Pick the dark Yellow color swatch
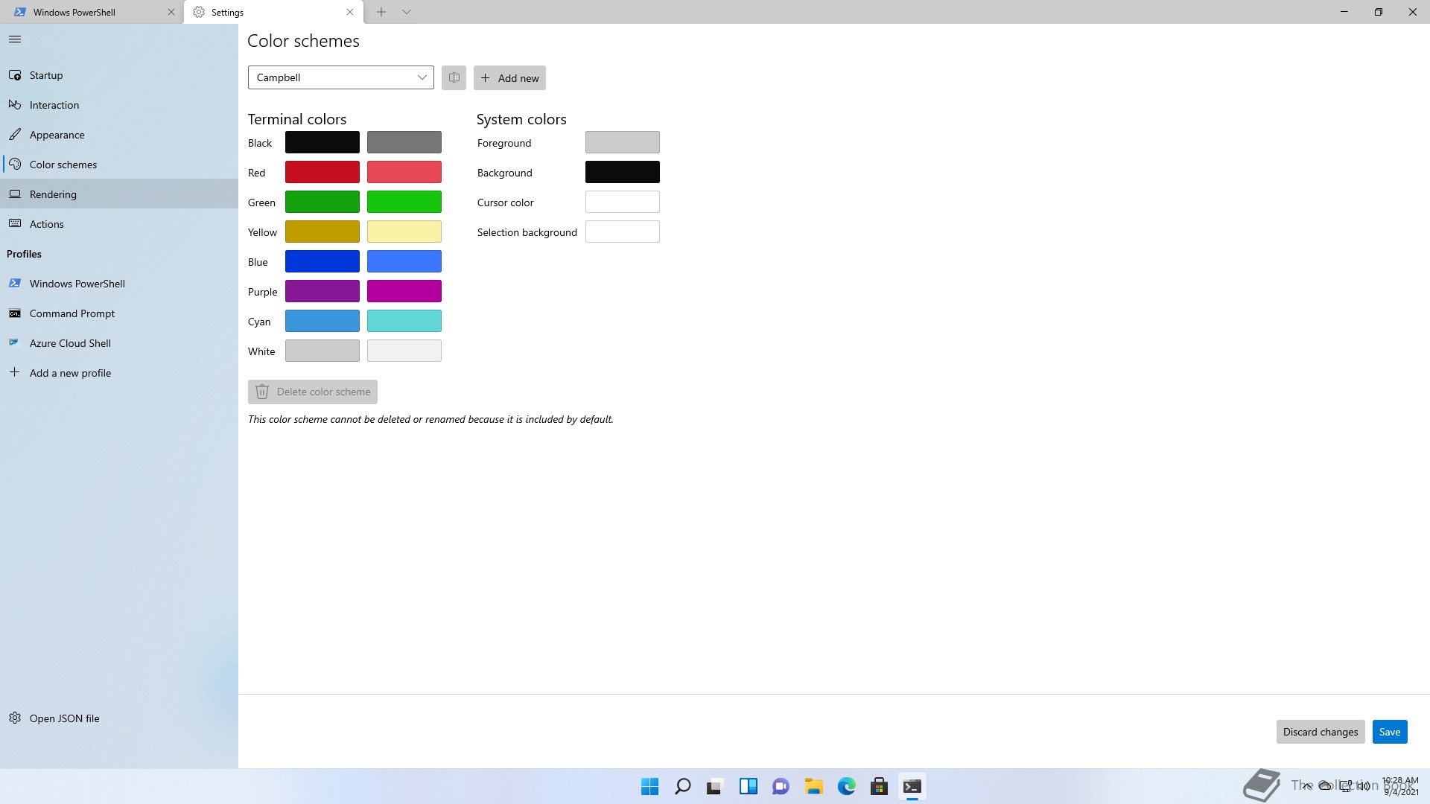The width and height of the screenshot is (1430, 804). pyautogui.click(x=322, y=232)
